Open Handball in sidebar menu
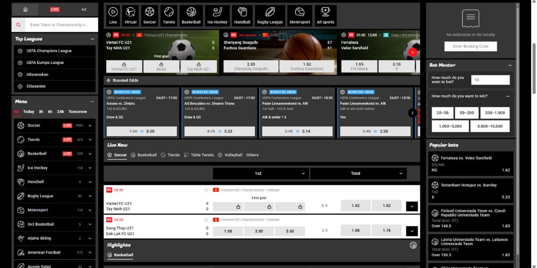The image size is (537, 268). [55, 182]
